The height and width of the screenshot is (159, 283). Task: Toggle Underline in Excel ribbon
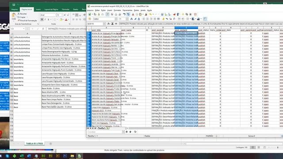pyautogui.click(x=49, y=19)
